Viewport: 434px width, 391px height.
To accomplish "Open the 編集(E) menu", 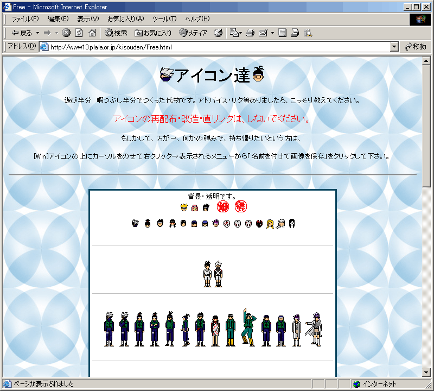I will coord(58,19).
